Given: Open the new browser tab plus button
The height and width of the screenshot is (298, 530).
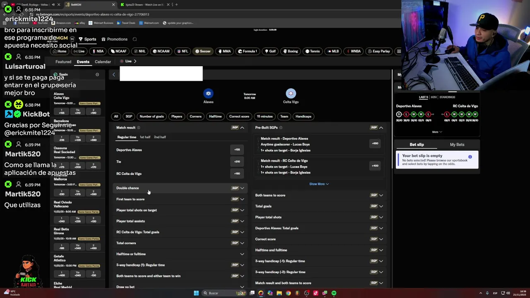Looking at the screenshot, I should tap(176, 5).
